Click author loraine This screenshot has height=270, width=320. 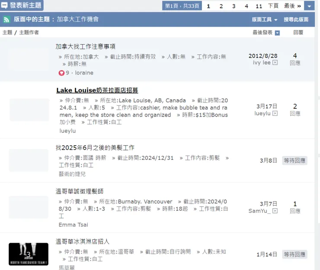84,73
